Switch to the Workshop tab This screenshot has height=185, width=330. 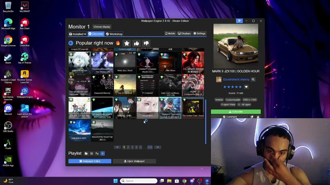coord(114,34)
